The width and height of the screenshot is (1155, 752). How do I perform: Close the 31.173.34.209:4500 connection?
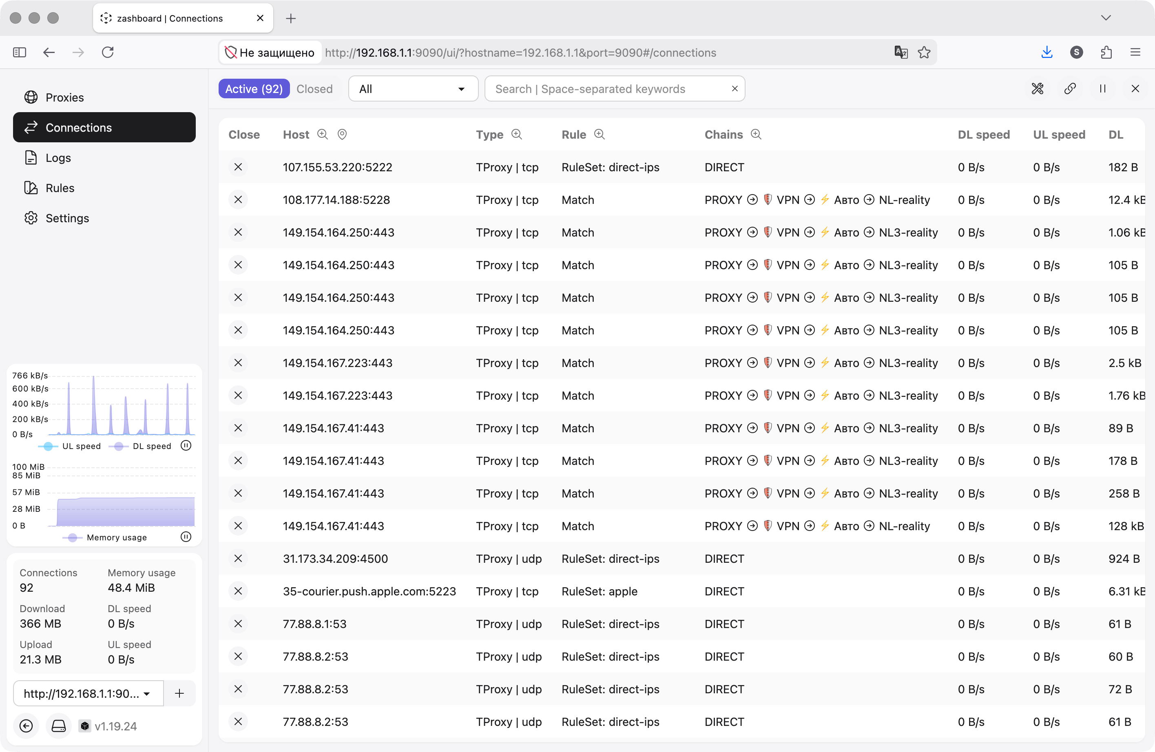pos(238,558)
